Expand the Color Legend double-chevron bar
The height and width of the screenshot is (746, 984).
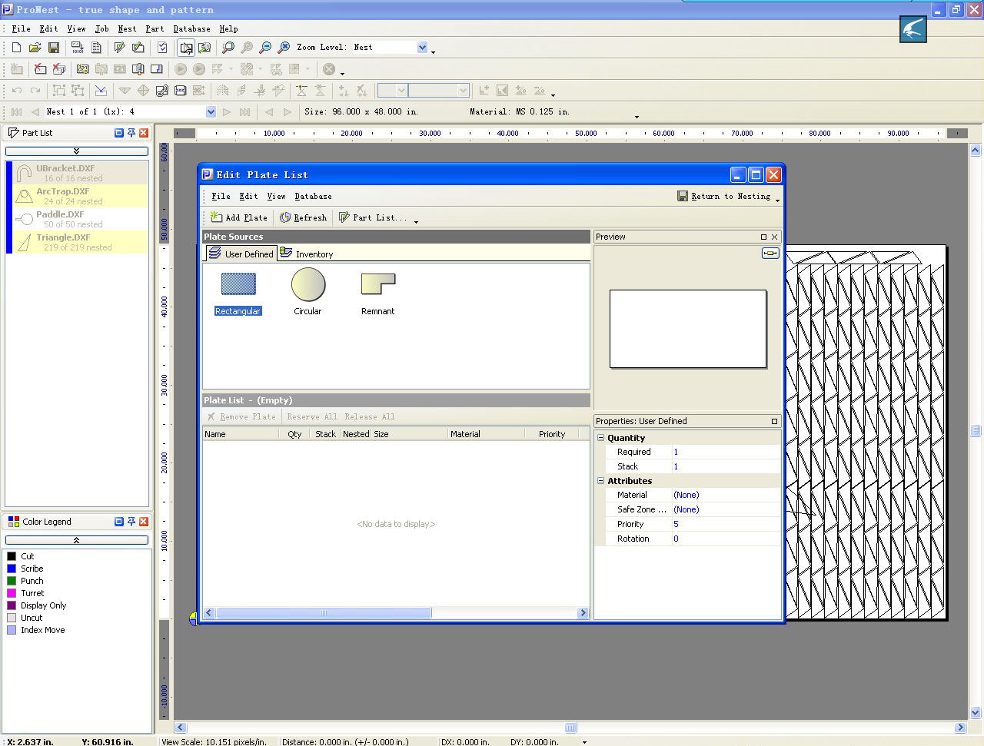[x=76, y=540]
